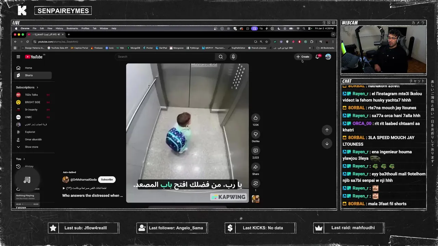Viewport: 438px width, 246px height.
Task: Show hidden bookmarks overflow chevron
Action: [310, 48]
